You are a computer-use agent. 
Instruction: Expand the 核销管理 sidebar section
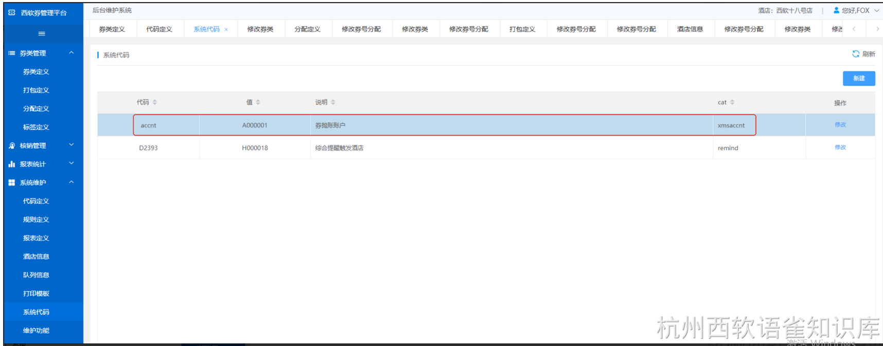[x=72, y=145]
